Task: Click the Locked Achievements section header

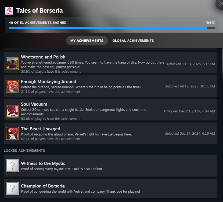Action: (x=24, y=150)
